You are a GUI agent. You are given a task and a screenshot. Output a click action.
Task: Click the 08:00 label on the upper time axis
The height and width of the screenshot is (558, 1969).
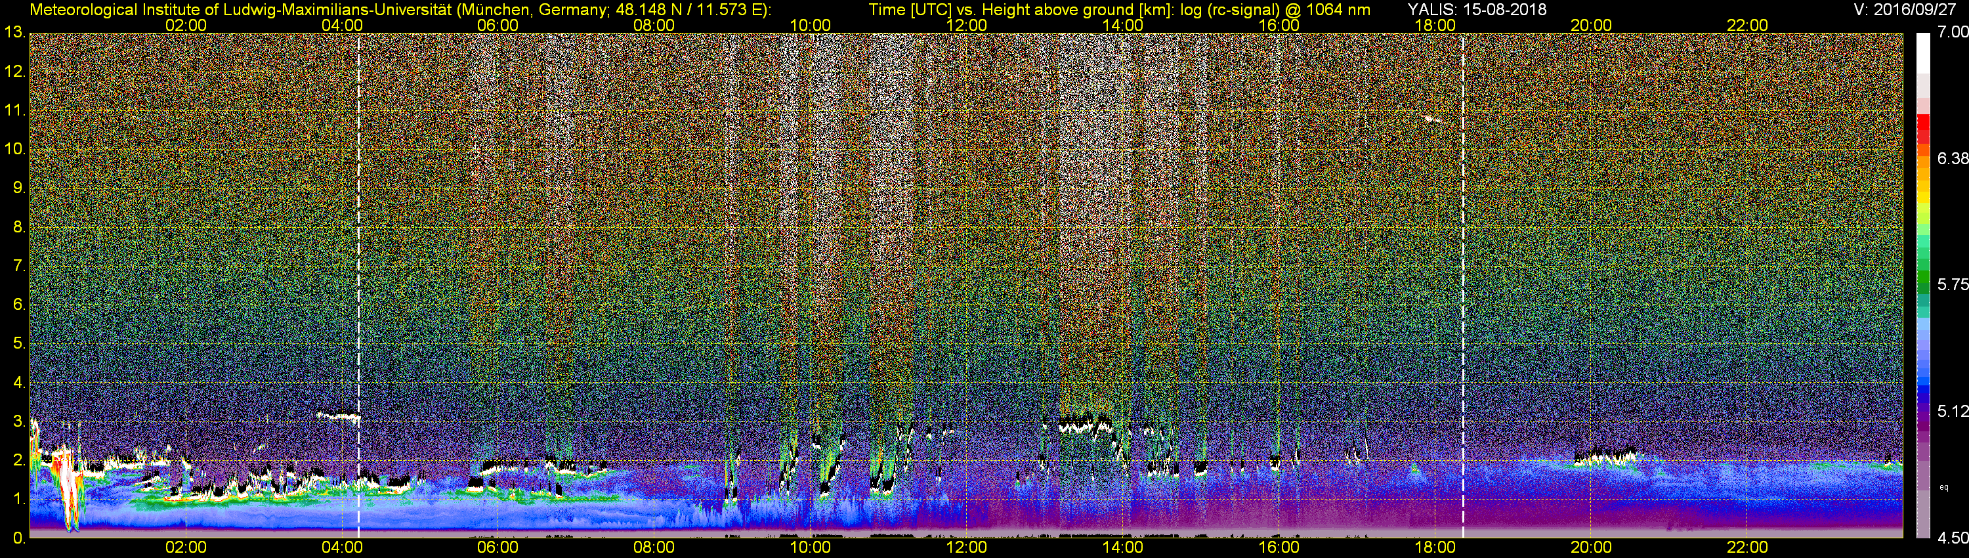click(654, 25)
